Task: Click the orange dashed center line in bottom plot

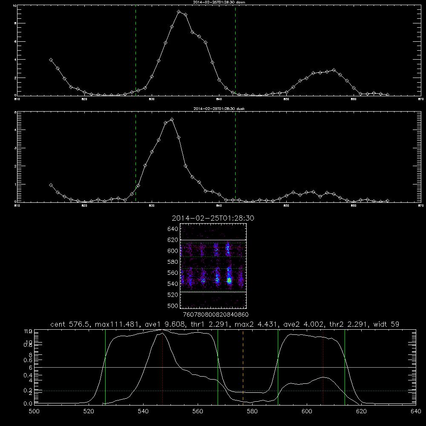Action: (243, 367)
